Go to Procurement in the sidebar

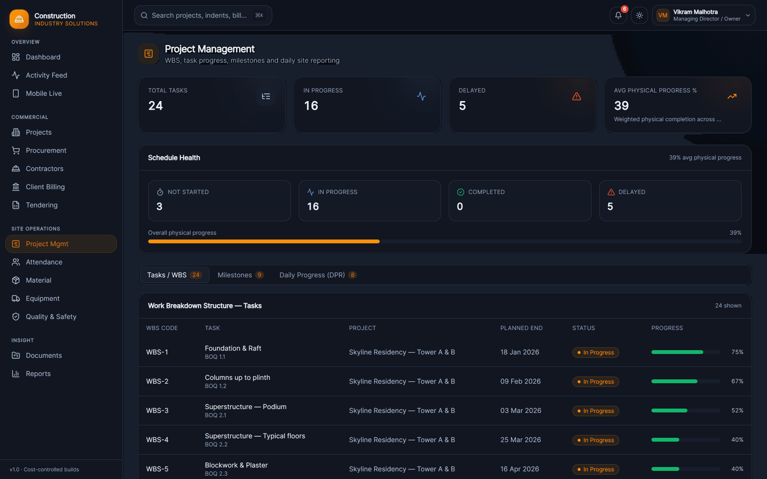coord(61,150)
